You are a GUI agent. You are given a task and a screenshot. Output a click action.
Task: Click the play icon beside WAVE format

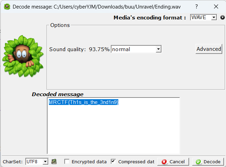click(222, 17)
